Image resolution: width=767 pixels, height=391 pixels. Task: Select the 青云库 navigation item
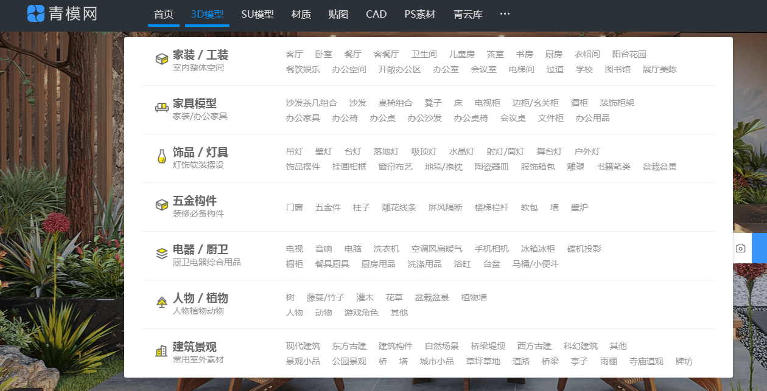click(468, 15)
